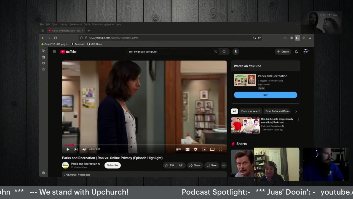
Task: Open the History menu
Action: click(63, 24)
